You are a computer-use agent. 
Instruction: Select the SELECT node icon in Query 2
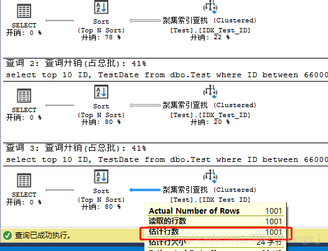click(x=24, y=95)
